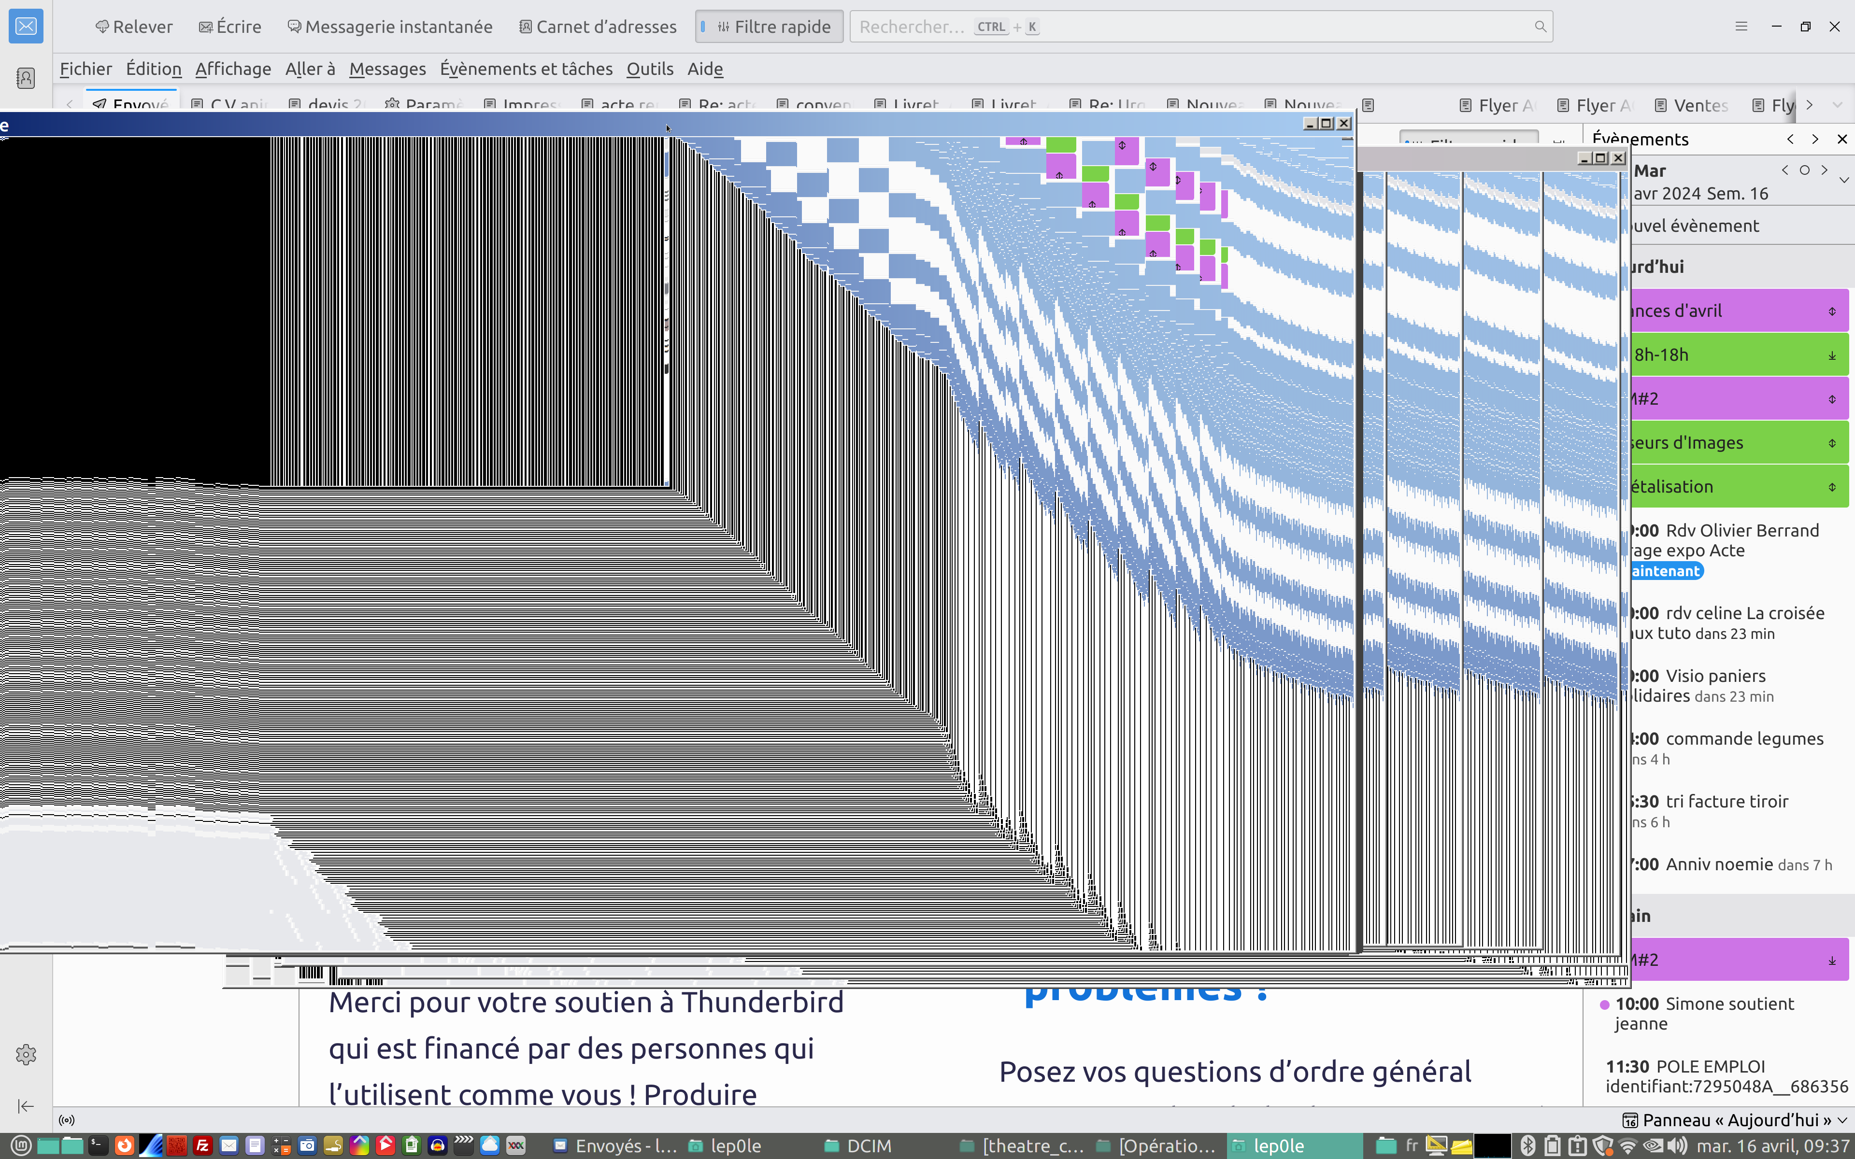The height and width of the screenshot is (1159, 1855).
Task: Click Écrire to compose a message
Action: [x=230, y=27]
